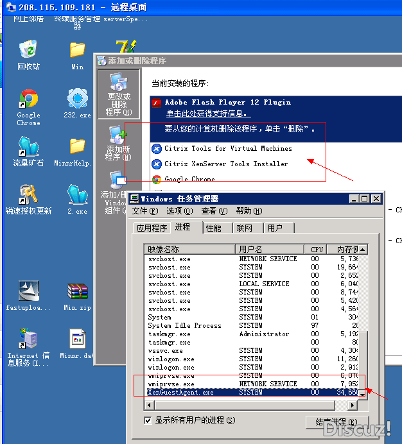Select wmiprvse.exe NETWORK SERVICE row
This screenshot has width=402, height=444.
coord(252,384)
